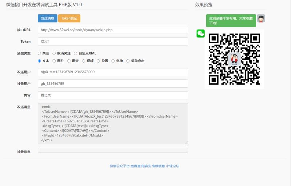Click the 消息类型 label

[24, 53]
